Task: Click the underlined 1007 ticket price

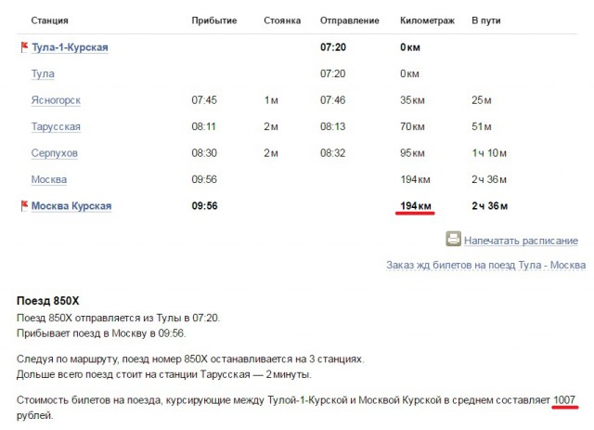Action: pos(564,400)
